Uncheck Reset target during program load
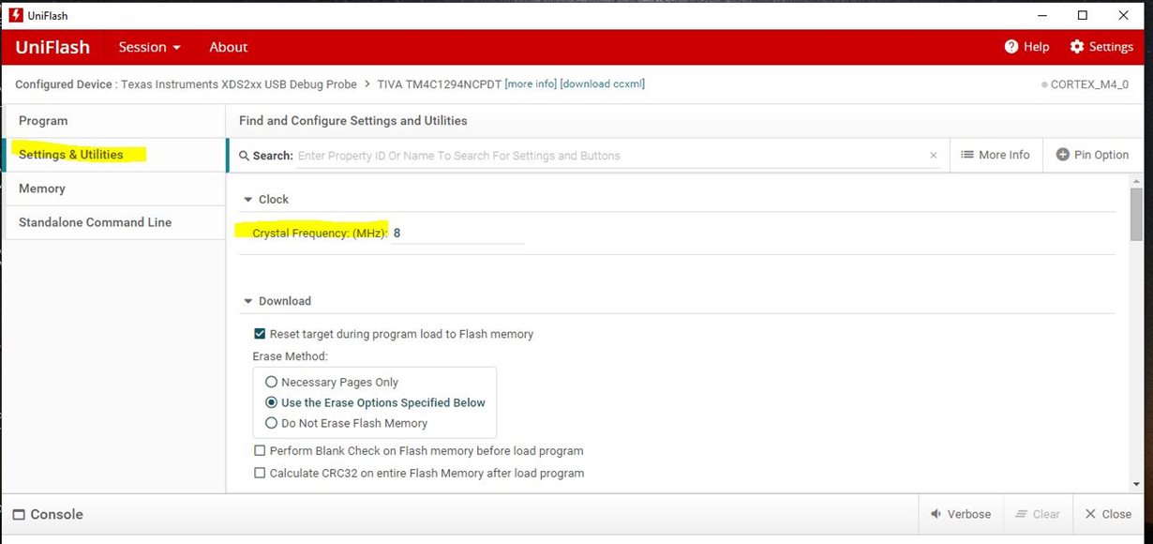The image size is (1153, 544). (x=260, y=334)
